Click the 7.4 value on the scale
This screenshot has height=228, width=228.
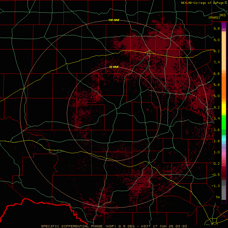[217, 62]
